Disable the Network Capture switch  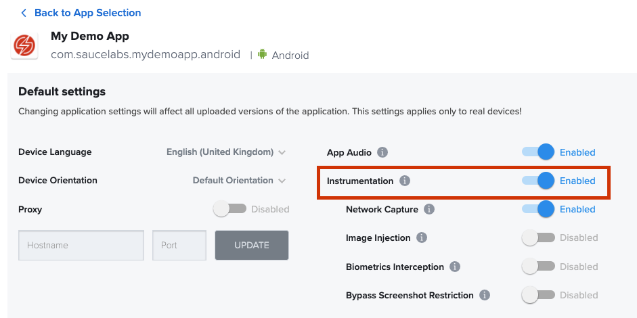(x=539, y=209)
